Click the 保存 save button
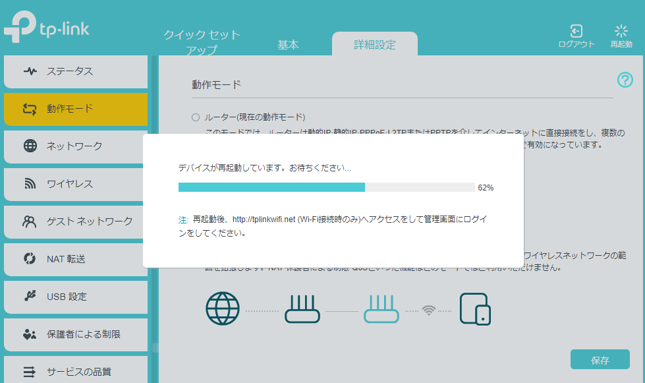 [600, 360]
